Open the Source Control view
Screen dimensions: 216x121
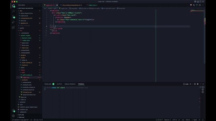[13, 16]
